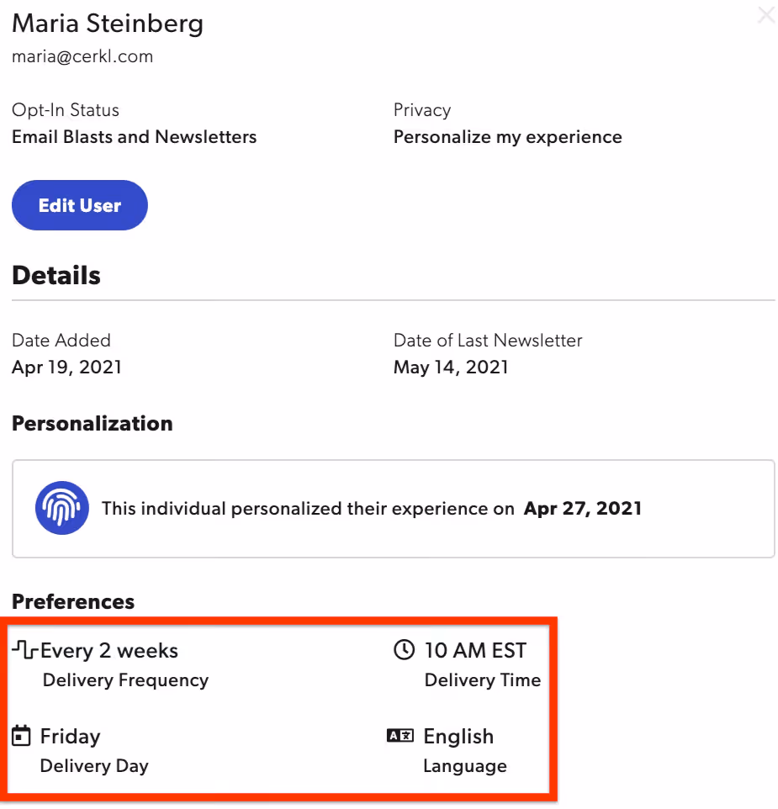778x809 pixels.
Task: Click the Preferences section heading
Action: point(73,601)
